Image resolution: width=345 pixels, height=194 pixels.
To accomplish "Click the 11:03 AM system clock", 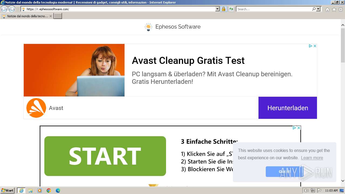I will pyautogui.click(x=331, y=190).
